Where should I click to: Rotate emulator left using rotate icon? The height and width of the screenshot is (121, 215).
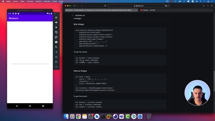tap(56, 32)
